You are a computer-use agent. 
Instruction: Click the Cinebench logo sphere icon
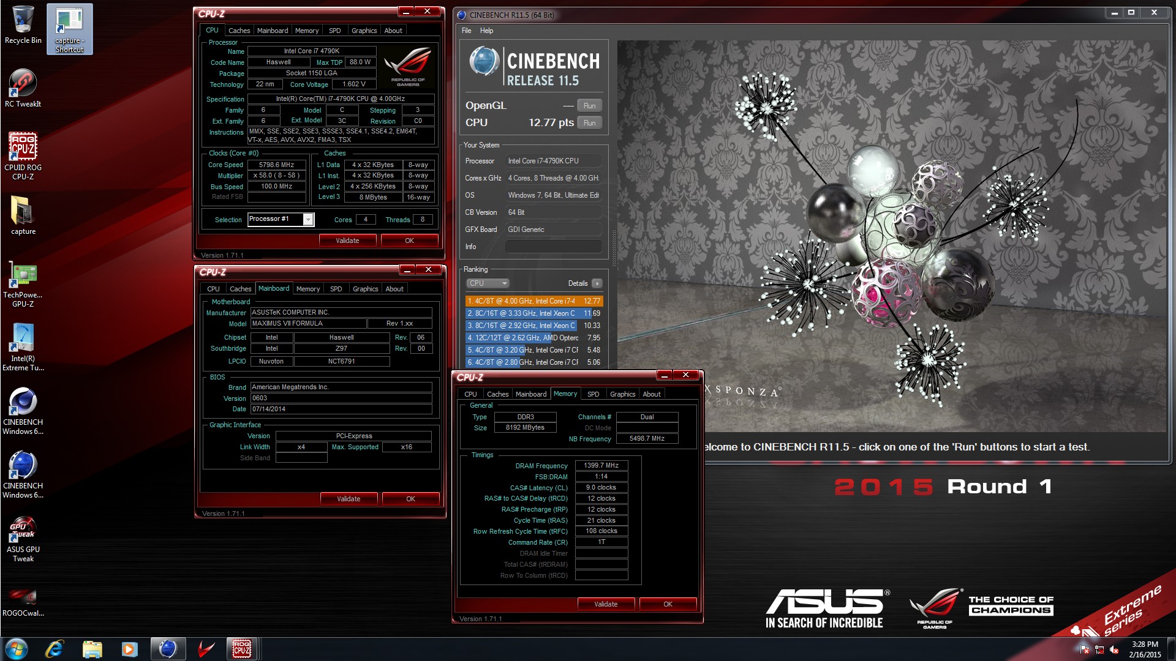pos(484,62)
